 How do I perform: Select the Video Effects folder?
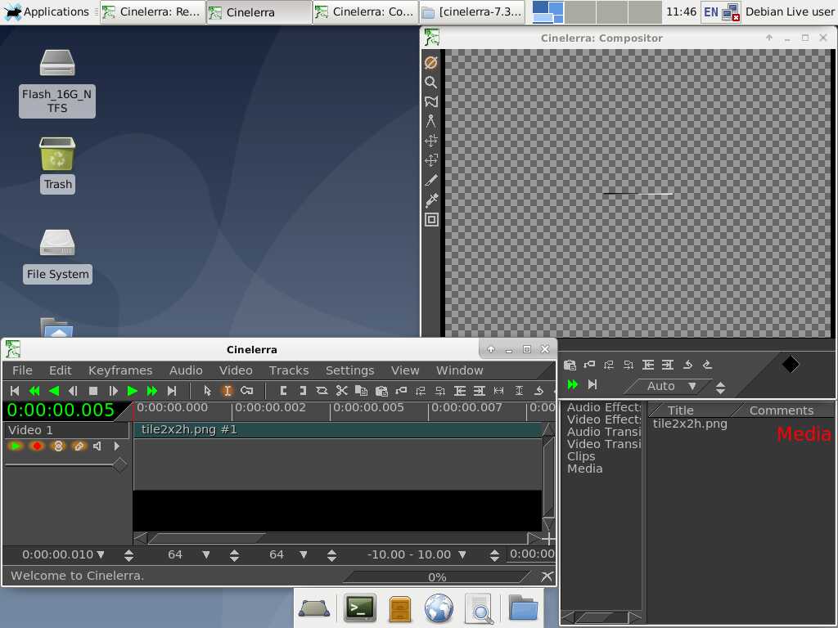604,419
